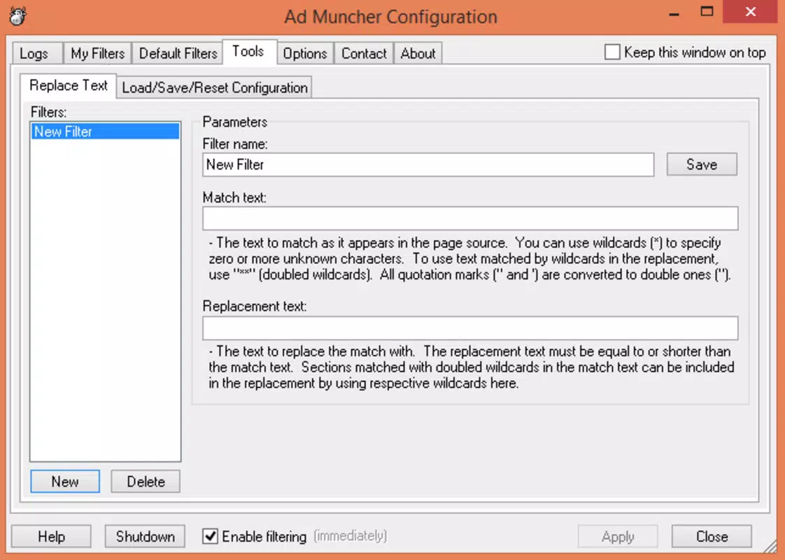Image resolution: width=785 pixels, height=560 pixels.
Task: Delete the selected filter
Action: pos(146,482)
